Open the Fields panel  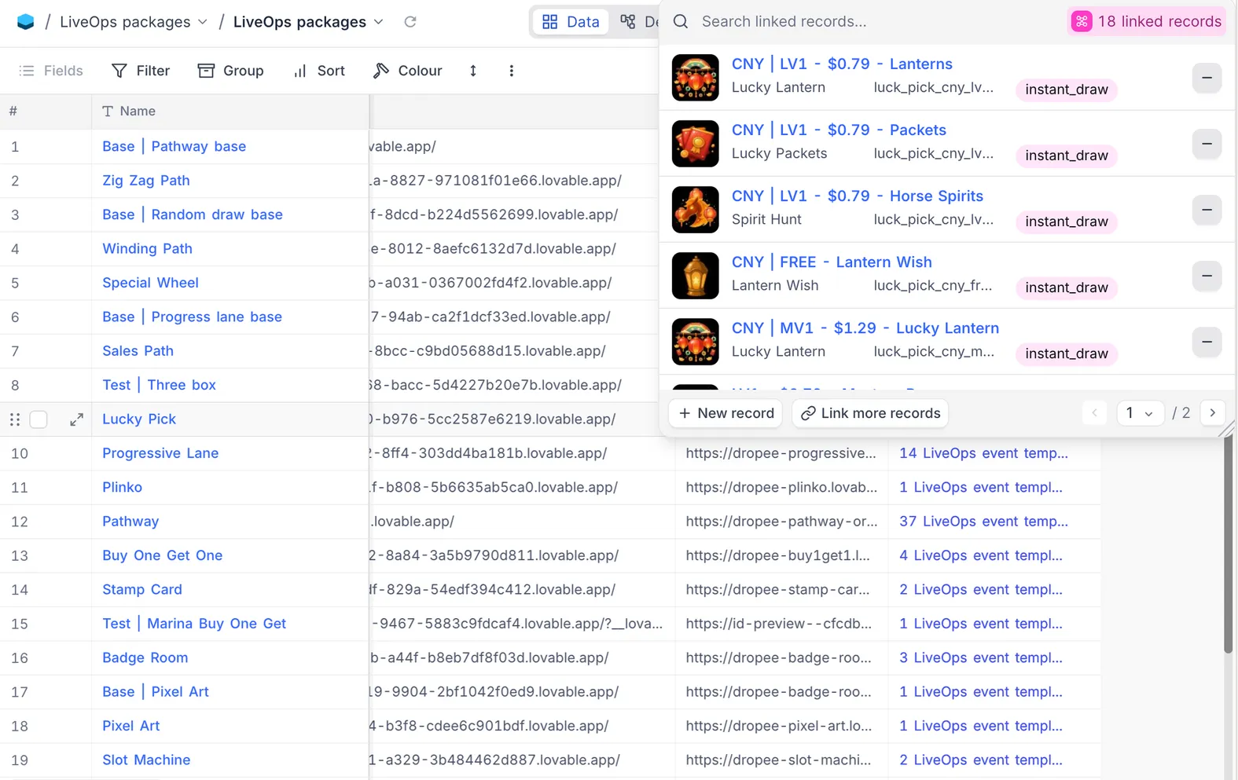pos(51,71)
